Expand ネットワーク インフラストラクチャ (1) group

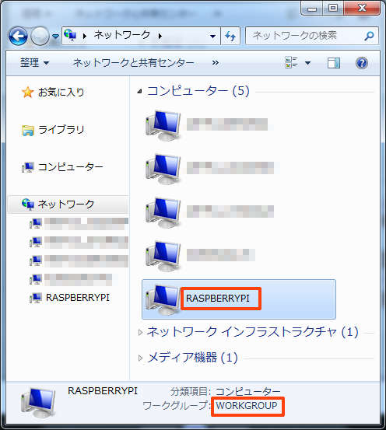140,333
